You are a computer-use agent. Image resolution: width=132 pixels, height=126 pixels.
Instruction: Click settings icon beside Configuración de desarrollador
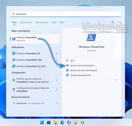click(14, 89)
